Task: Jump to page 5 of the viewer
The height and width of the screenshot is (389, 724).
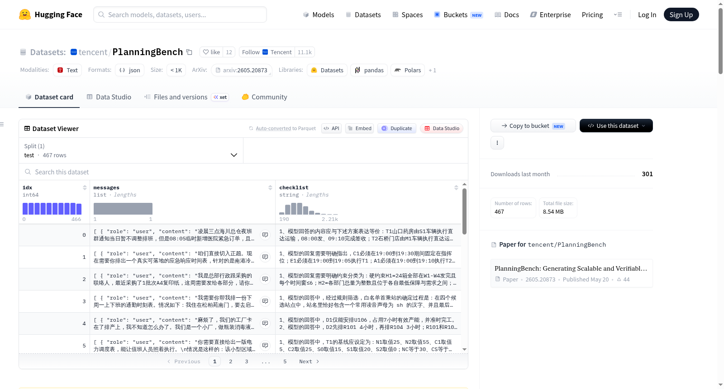Action: [x=285, y=361]
